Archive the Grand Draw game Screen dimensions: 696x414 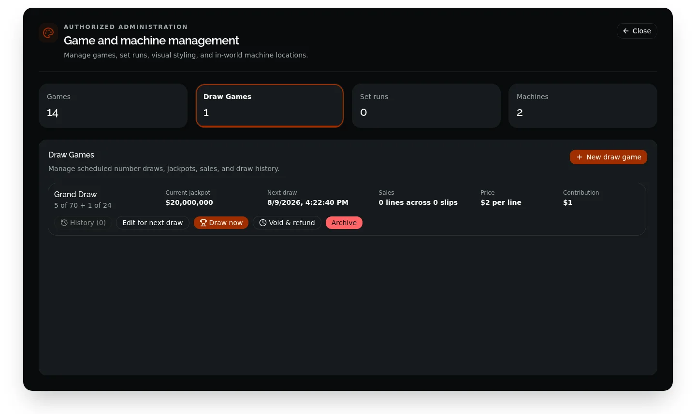[344, 223]
